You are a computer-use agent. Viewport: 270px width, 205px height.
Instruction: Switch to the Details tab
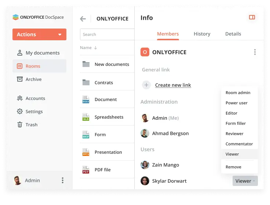click(233, 34)
